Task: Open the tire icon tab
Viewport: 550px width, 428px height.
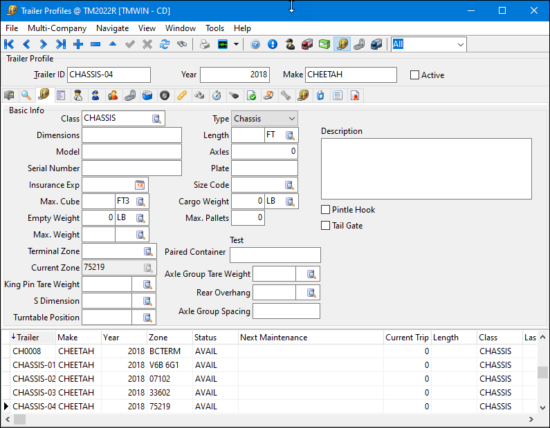Action: click(x=165, y=95)
